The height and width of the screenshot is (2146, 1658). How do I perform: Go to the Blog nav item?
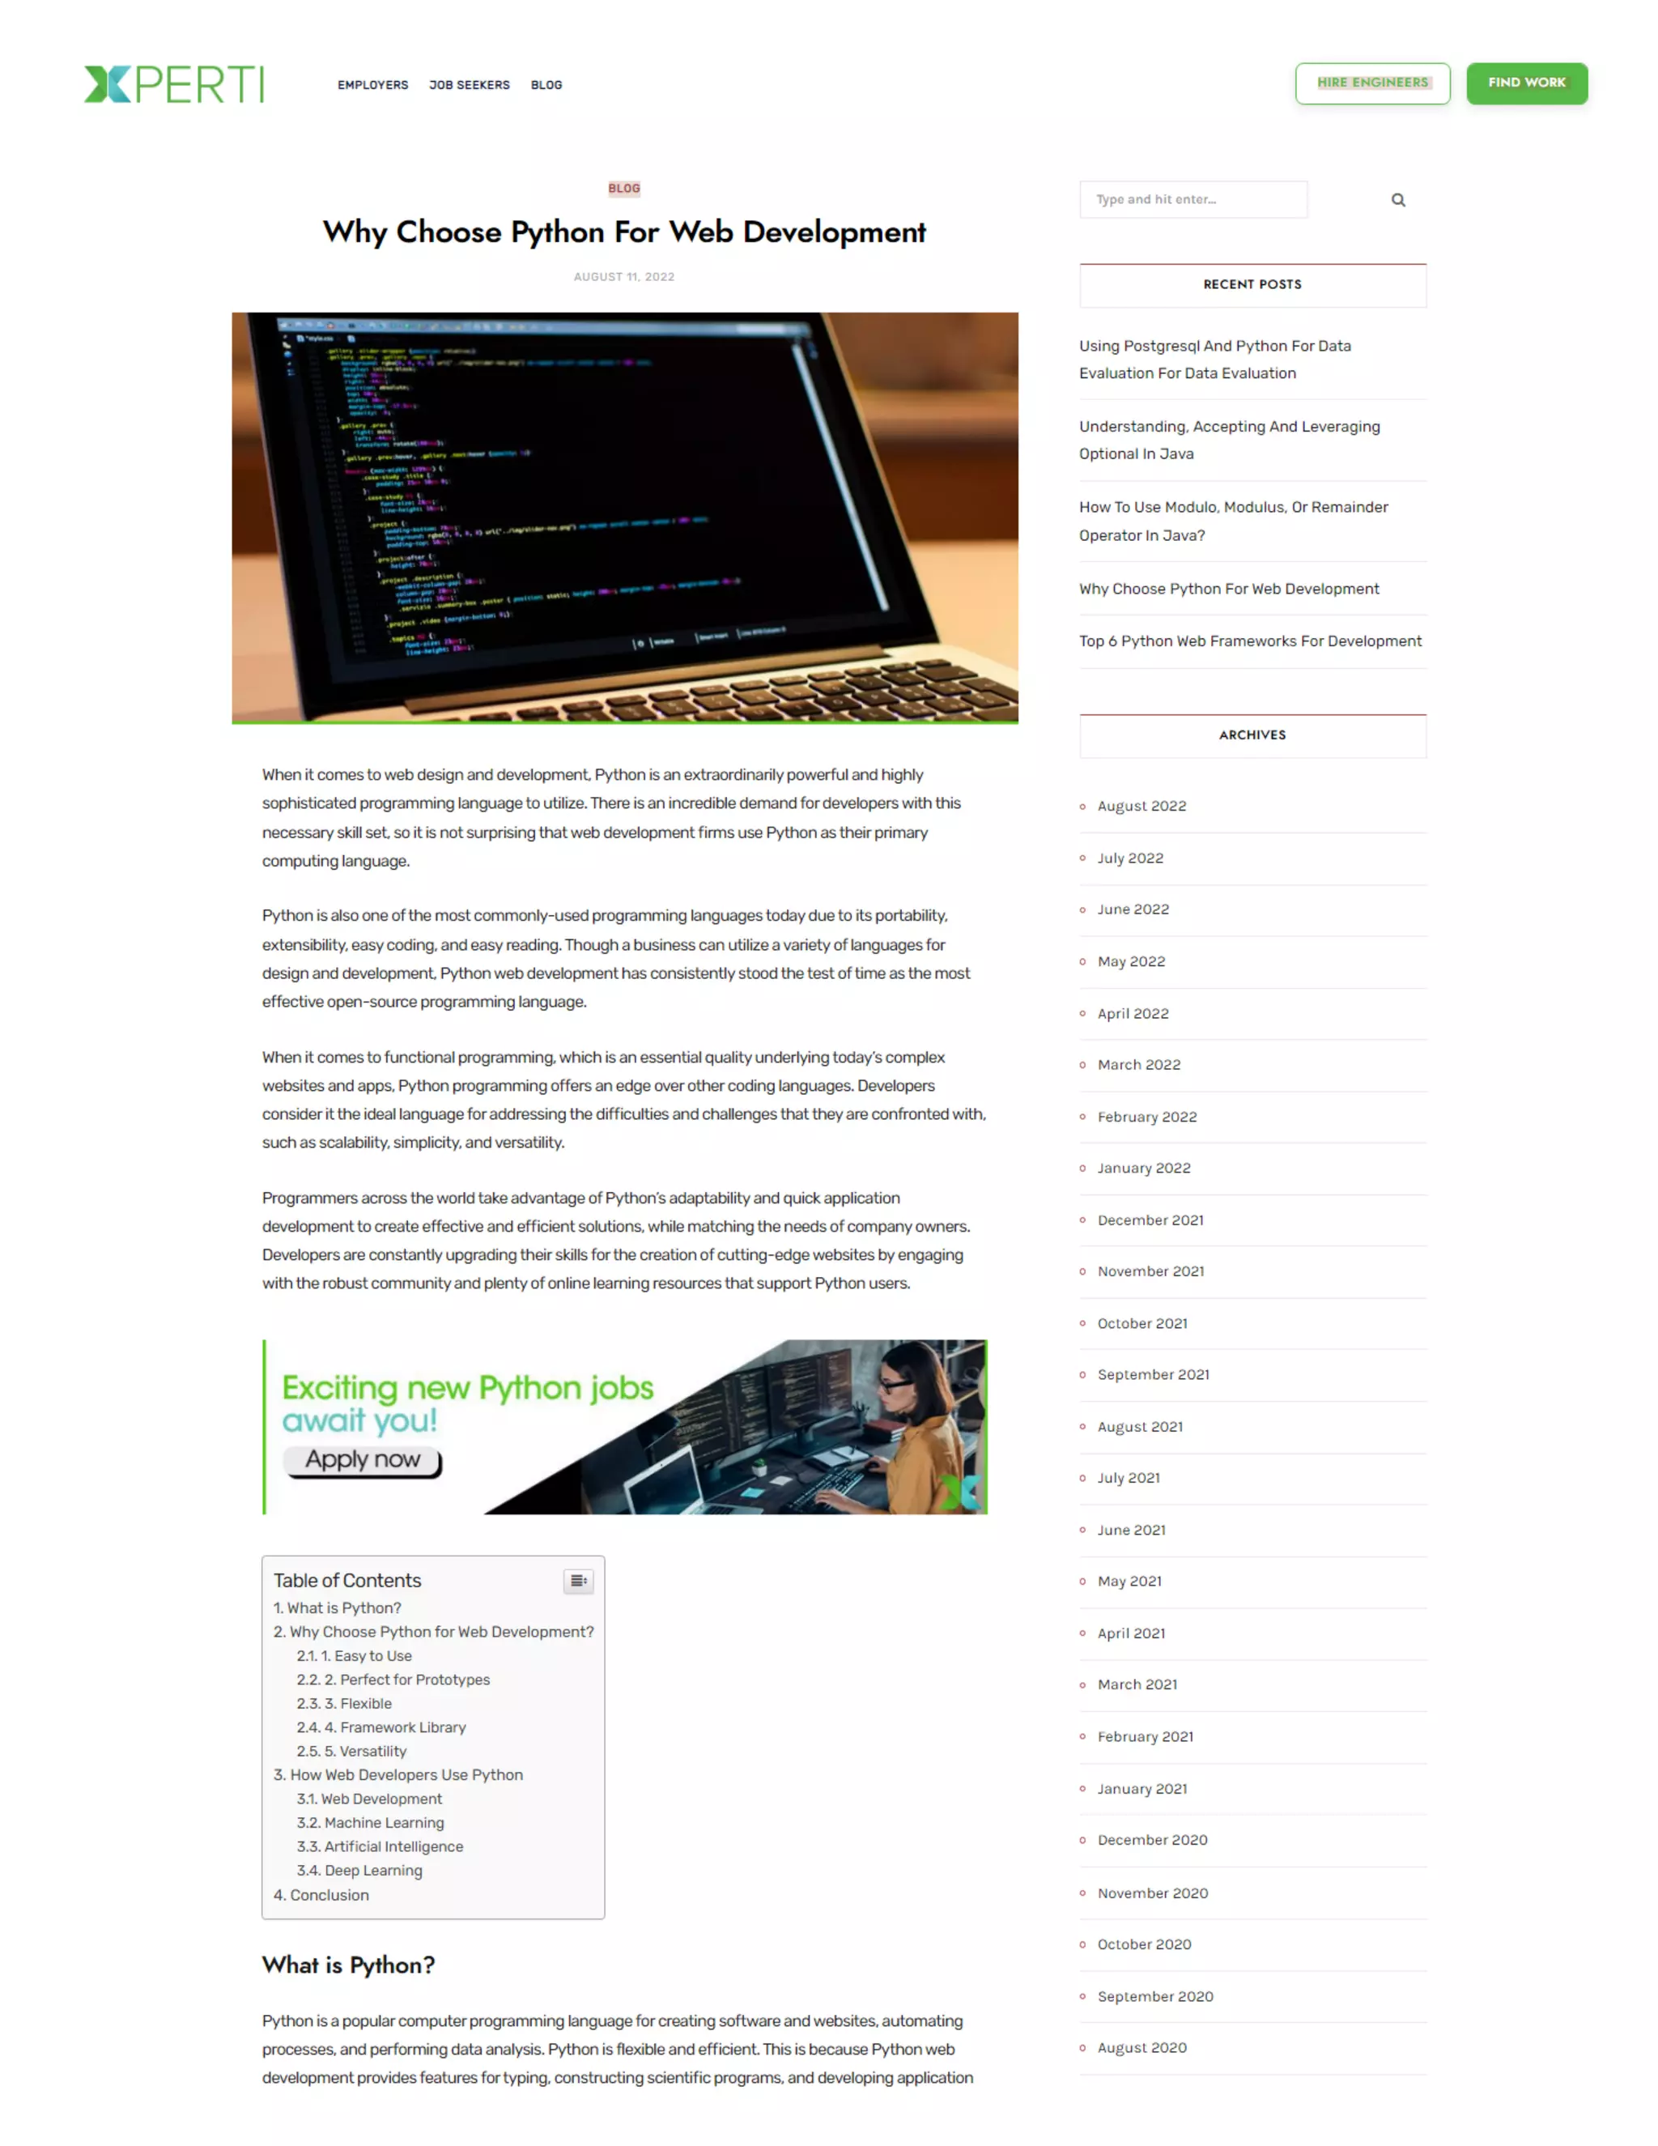[546, 86]
